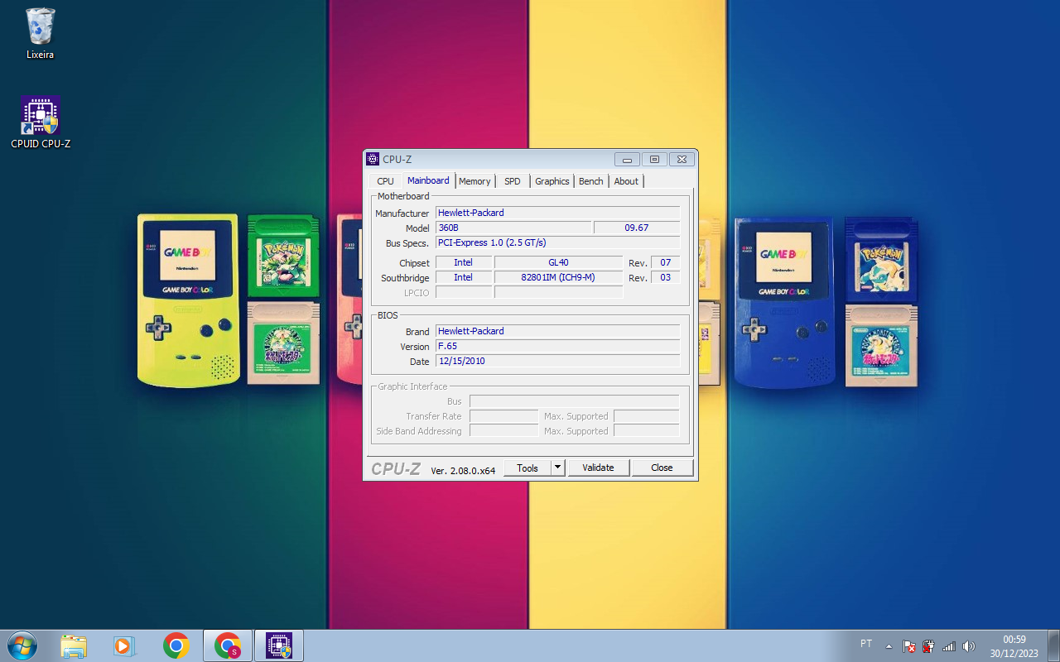The width and height of the screenshot is (1060, 662).
Task: Click the CPU-Z title bar icon
Action: click(373, 159)
